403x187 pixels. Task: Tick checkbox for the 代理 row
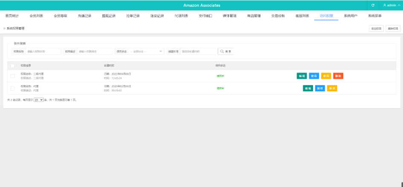13,88
